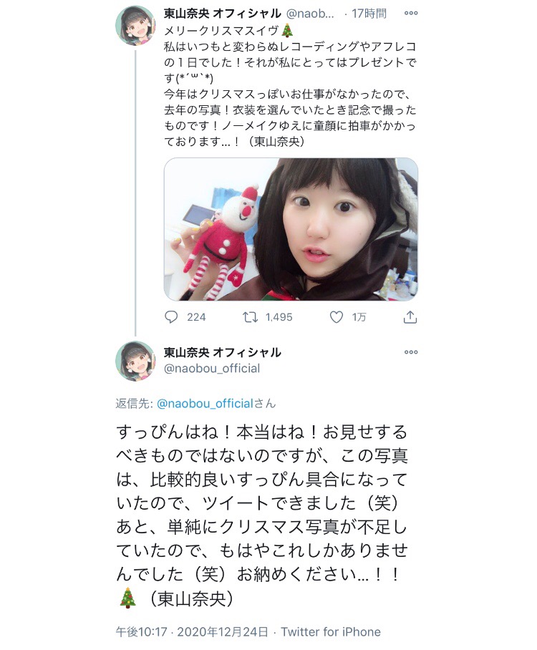Click the top tweet profile avatar
Screen dimensions: 537x650
135,25
